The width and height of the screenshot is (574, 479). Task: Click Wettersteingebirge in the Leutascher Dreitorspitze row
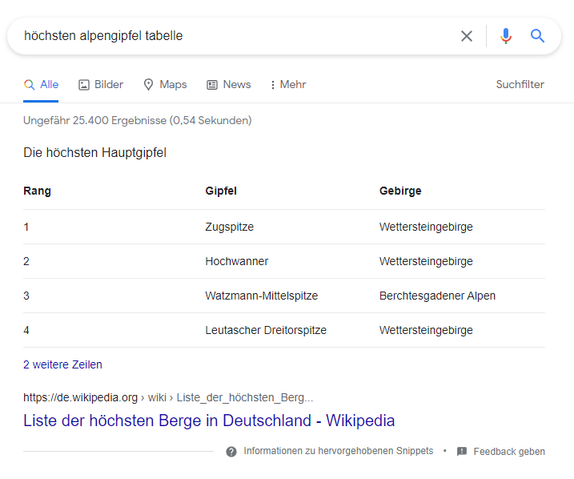(x=426, y=330)
